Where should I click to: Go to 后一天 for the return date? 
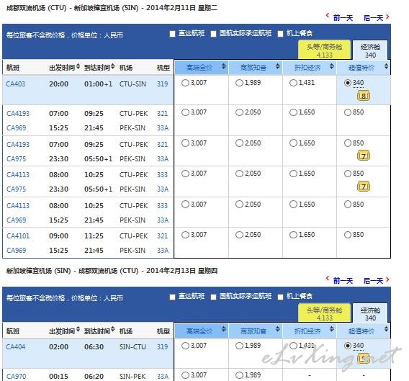pos(376,281)
